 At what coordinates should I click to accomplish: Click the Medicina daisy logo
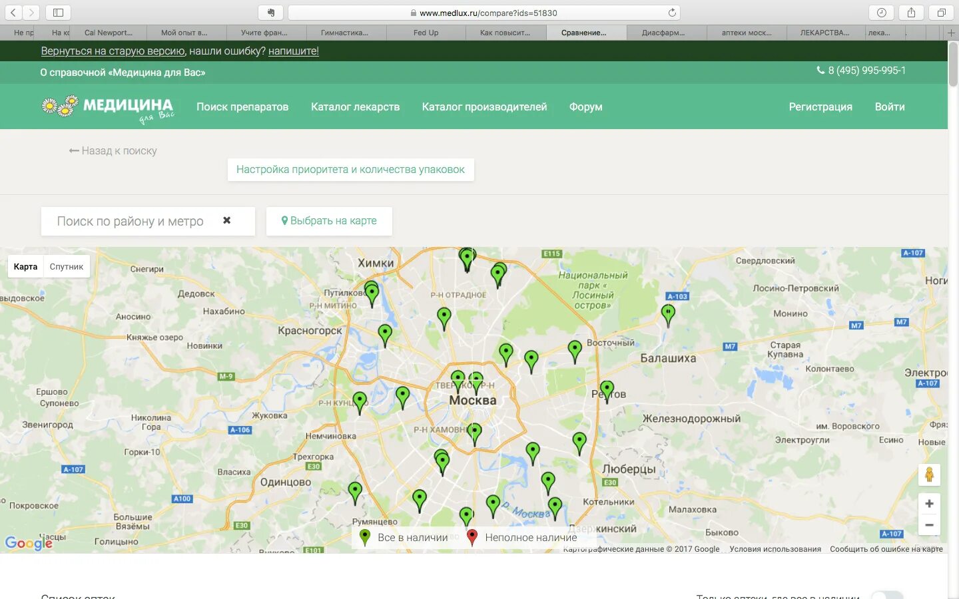click(x=107, y=107)
